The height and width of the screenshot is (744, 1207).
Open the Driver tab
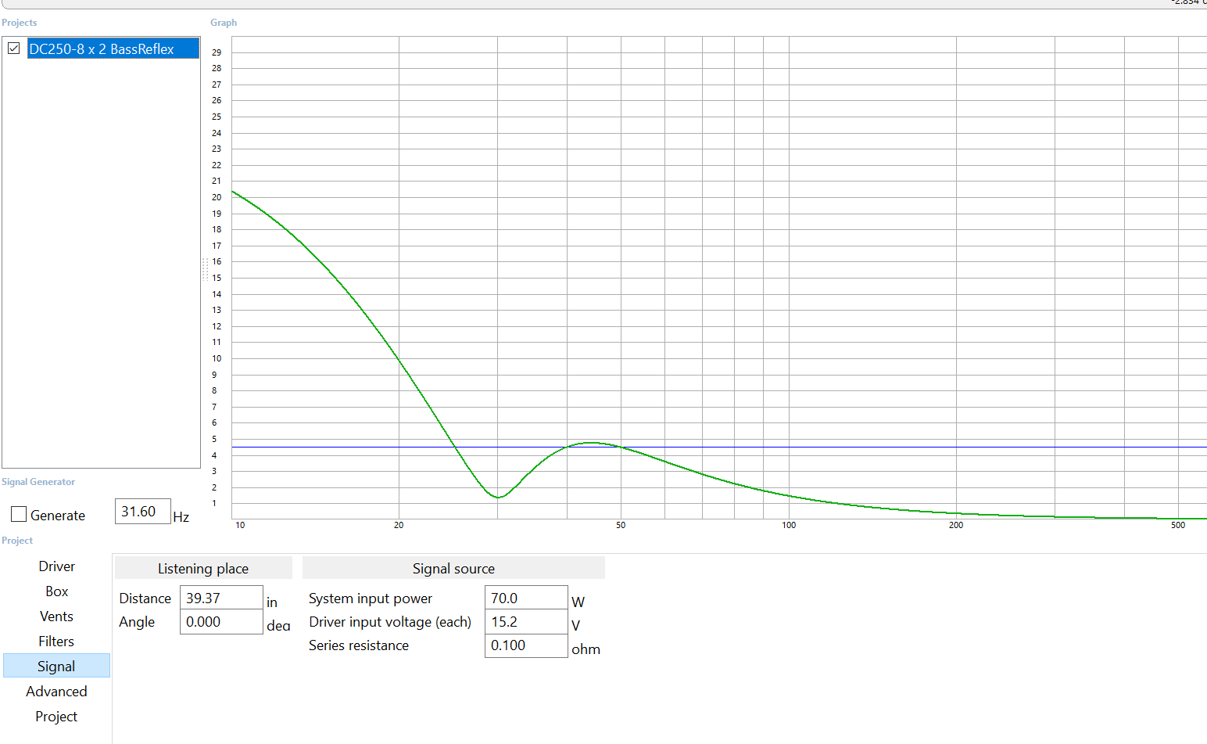(56, 566)
